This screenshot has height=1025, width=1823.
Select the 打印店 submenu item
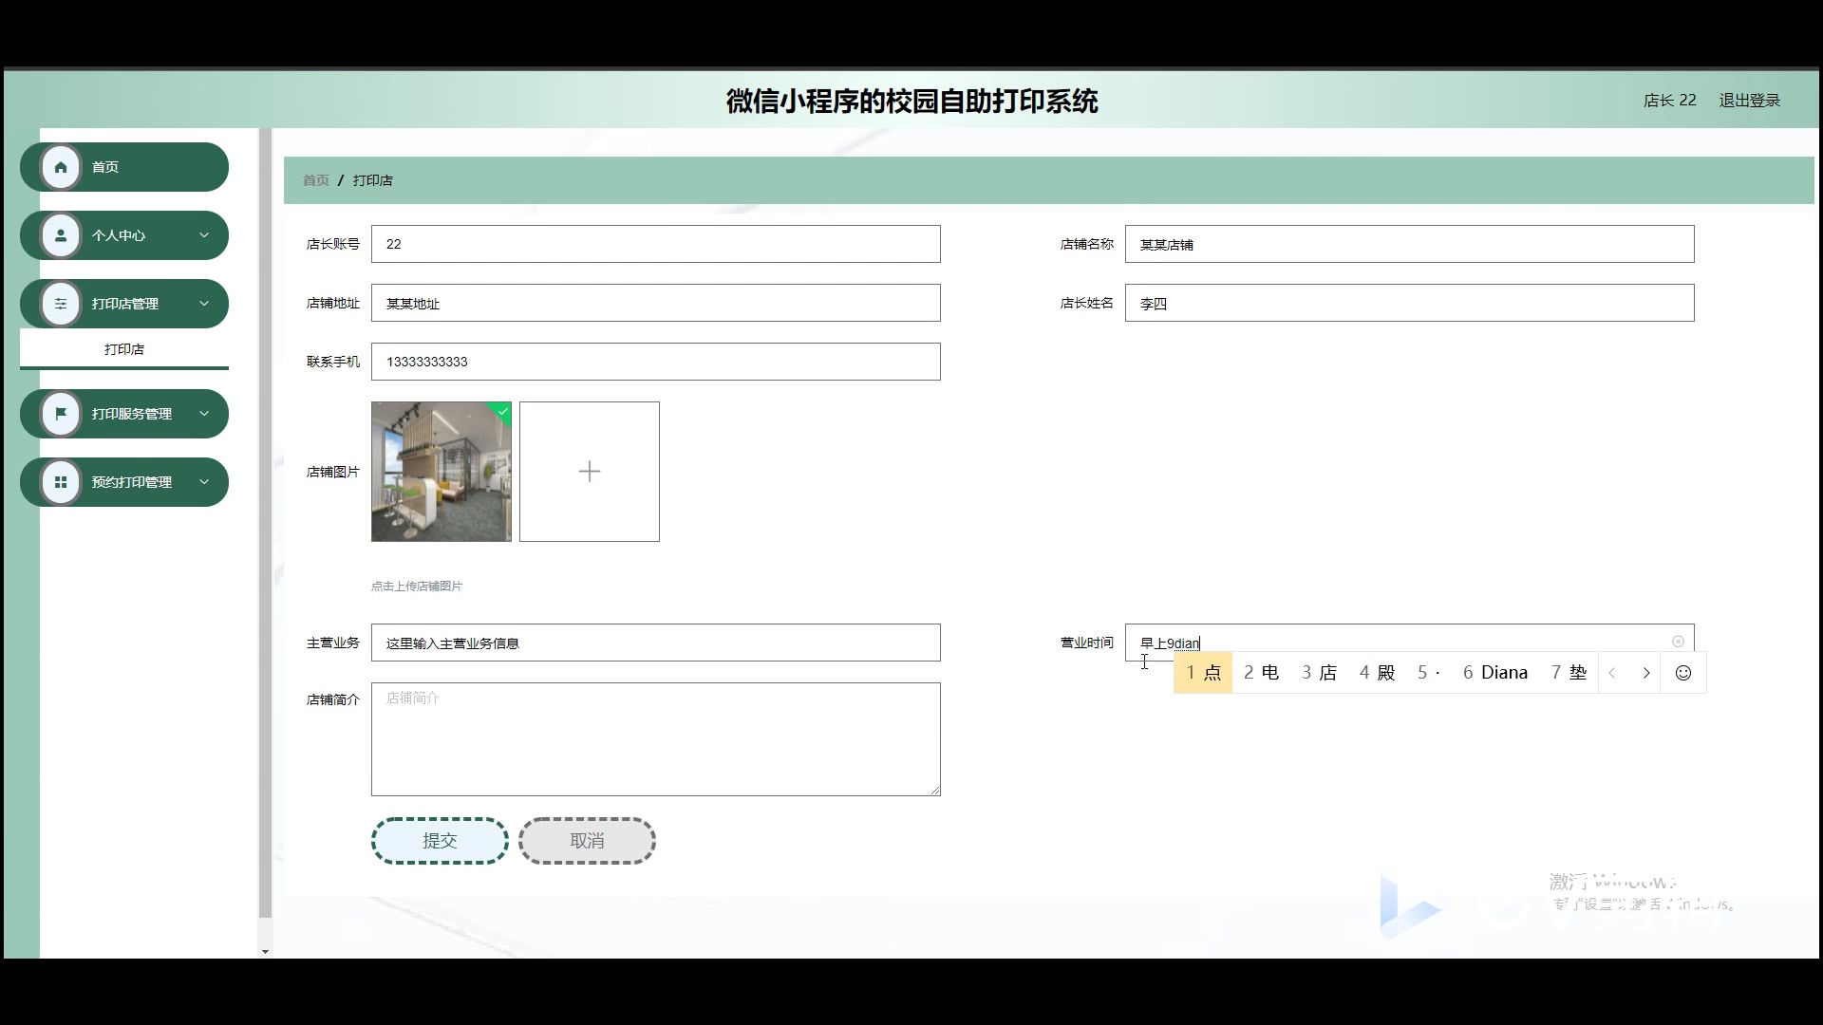(x=124, y=349)
